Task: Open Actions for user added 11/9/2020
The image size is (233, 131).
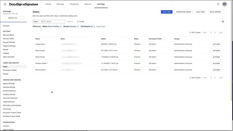Action: [216, 57]
